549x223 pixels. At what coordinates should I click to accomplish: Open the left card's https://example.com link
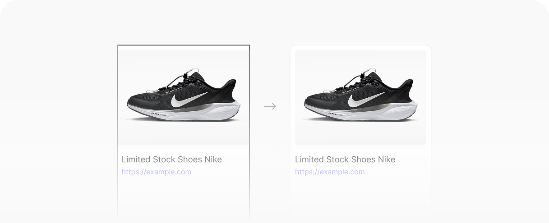(156, 172)
